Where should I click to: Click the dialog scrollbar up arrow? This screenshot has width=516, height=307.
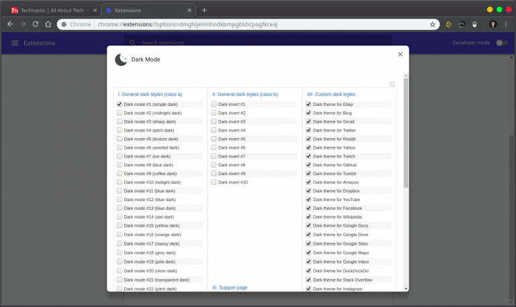click(406, 76)
